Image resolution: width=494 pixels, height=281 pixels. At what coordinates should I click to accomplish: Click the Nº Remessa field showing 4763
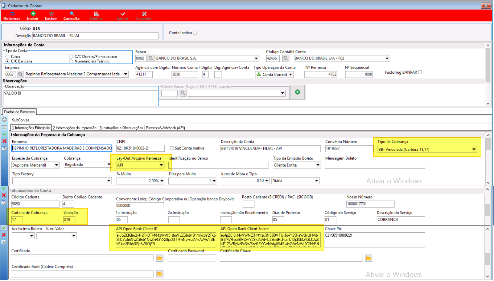(x=321, y=74)
